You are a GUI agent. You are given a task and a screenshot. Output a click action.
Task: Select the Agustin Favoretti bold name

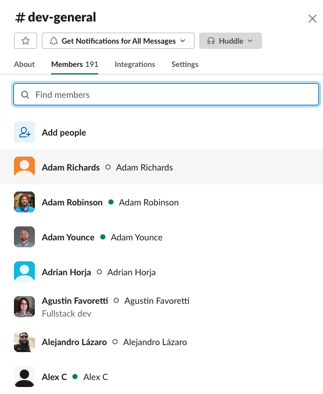pos(75,300)
